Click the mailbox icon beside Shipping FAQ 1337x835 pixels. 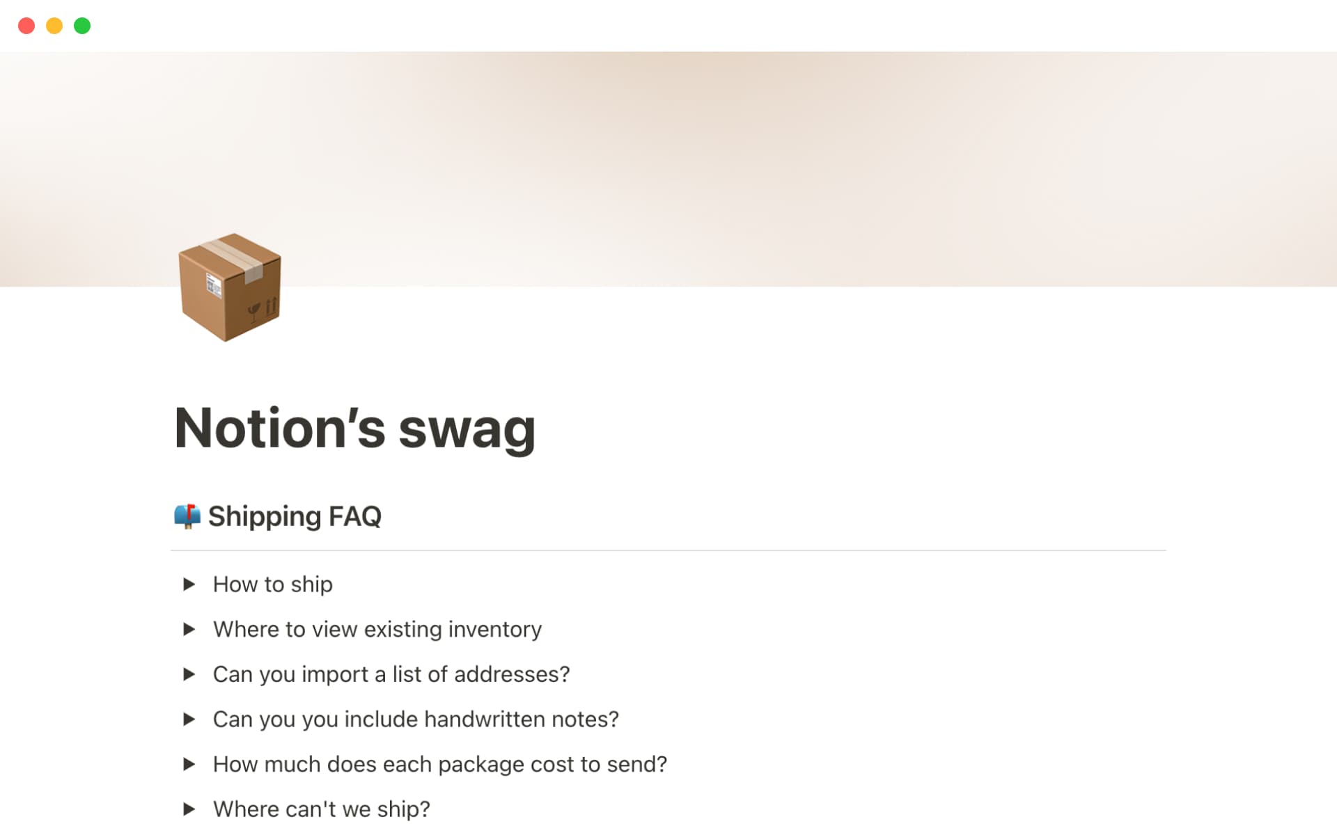tap(187, 516)
